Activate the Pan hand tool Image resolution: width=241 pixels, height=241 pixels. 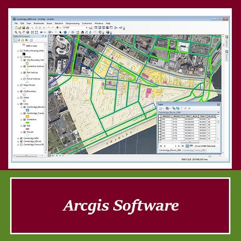[24, 32]
